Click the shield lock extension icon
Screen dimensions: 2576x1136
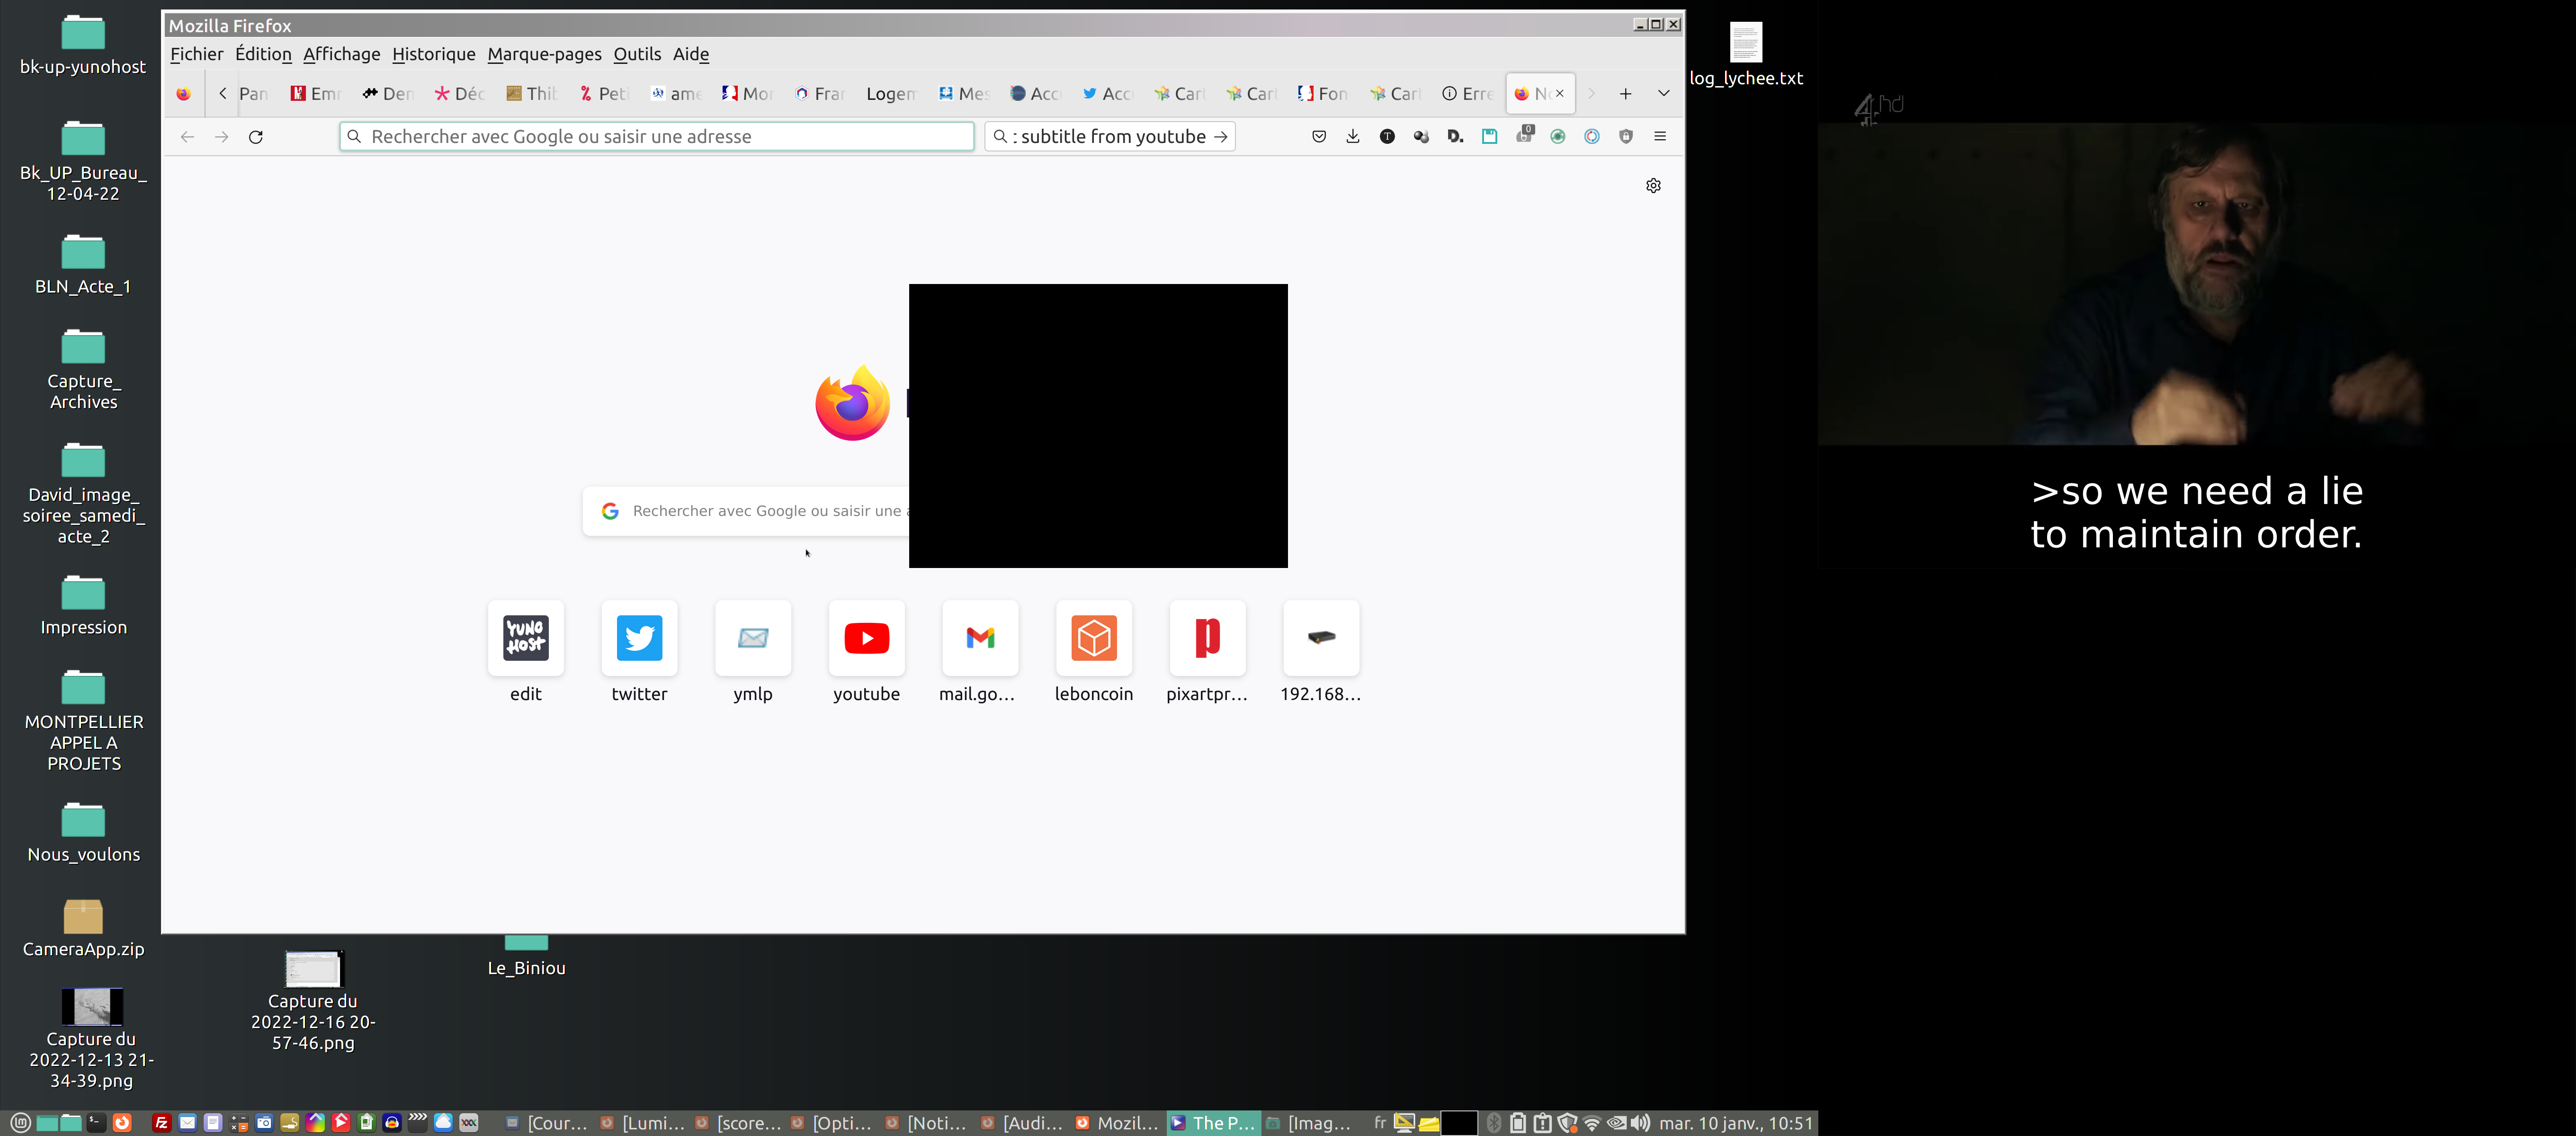click(x=1625, y=137)
